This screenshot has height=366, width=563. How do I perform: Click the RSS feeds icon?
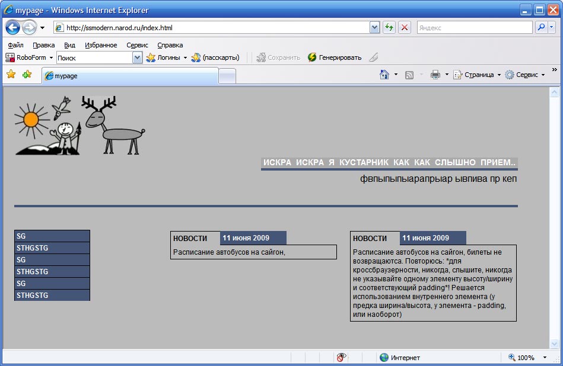409,75
